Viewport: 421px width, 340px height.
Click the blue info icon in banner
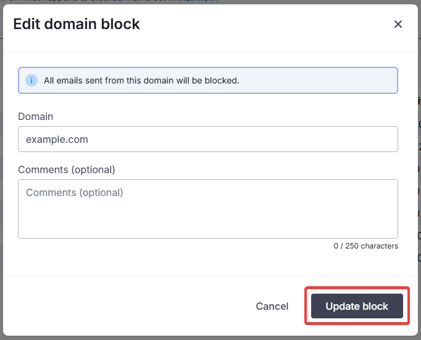(x=31, y=80)
